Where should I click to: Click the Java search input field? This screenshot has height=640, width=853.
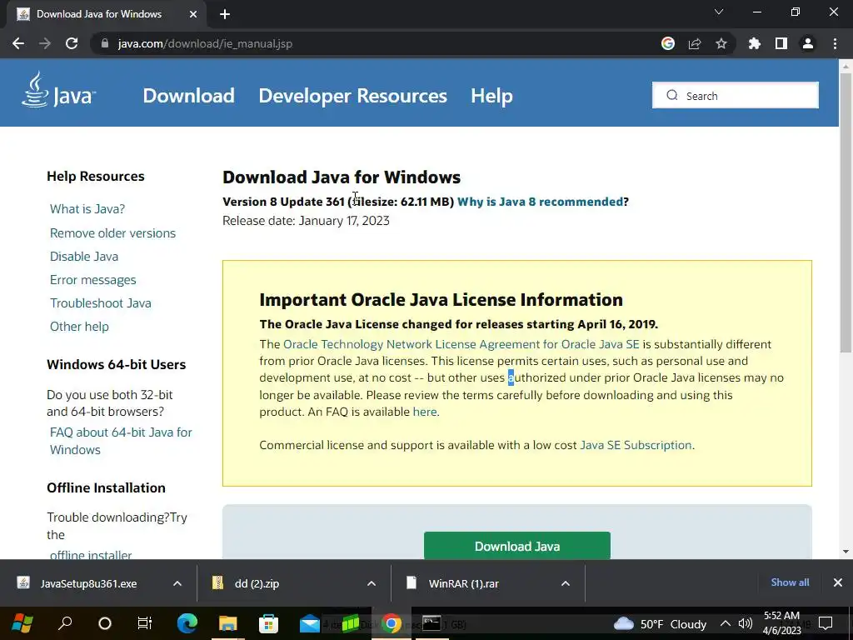point(735,95)
